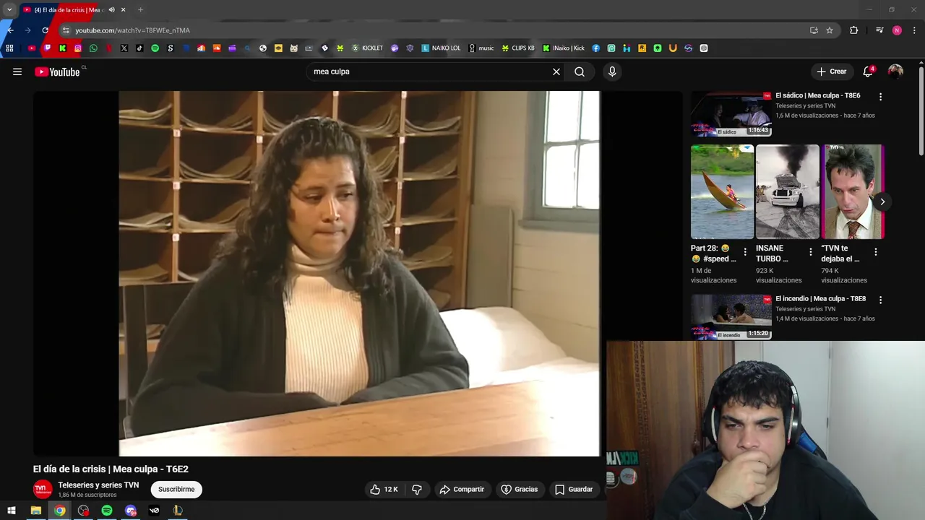925x520 pixels.
Task: Open Discord from the taskbar
Action: (131, 511)
